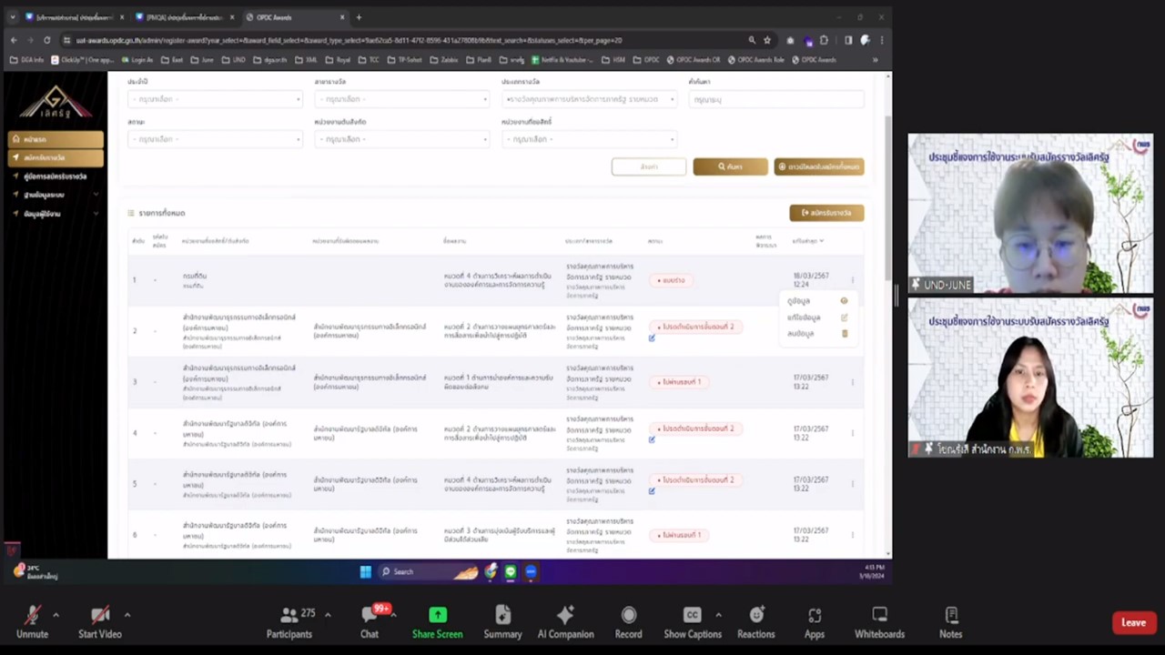
Task: Open the Zoom Chat panel
Action: tap(370, 616)
